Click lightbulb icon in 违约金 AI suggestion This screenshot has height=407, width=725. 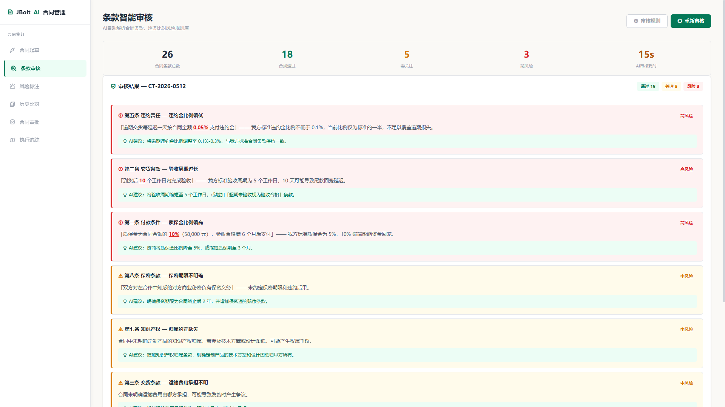(125, 141)
